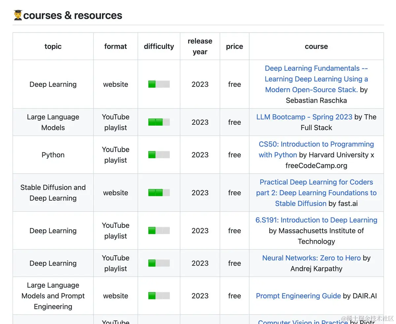Click the "topic" column header
The width and height of the screenshot is (396, 324).
(x=53, y=46)
